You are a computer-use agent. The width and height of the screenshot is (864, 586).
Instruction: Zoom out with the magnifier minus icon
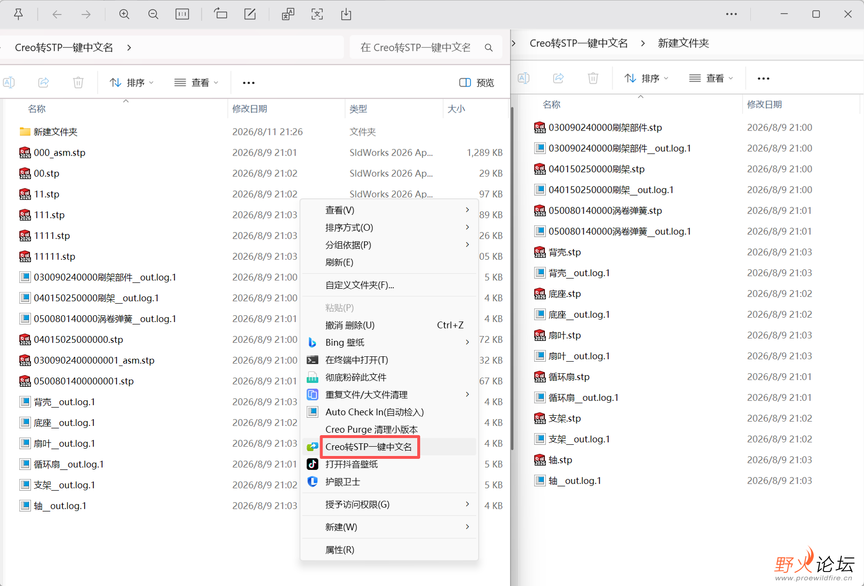tap(153, 15)
